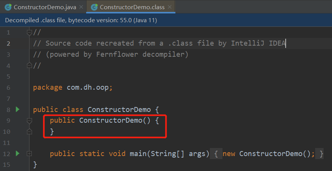Click comment fold end marker at line 4

29,66
